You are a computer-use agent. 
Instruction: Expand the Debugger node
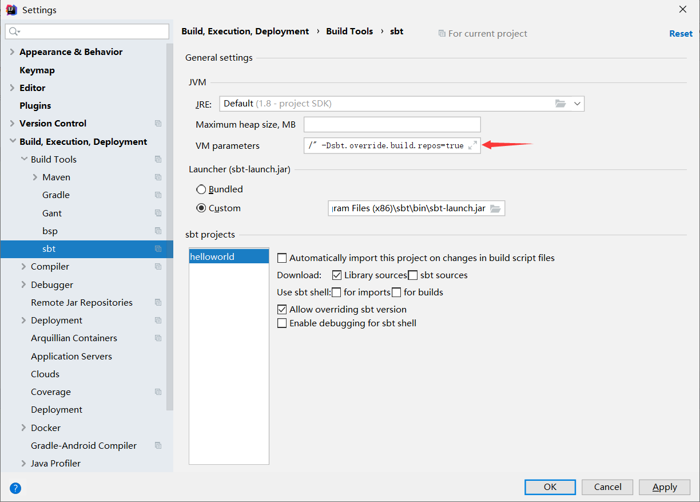point(23,285)
